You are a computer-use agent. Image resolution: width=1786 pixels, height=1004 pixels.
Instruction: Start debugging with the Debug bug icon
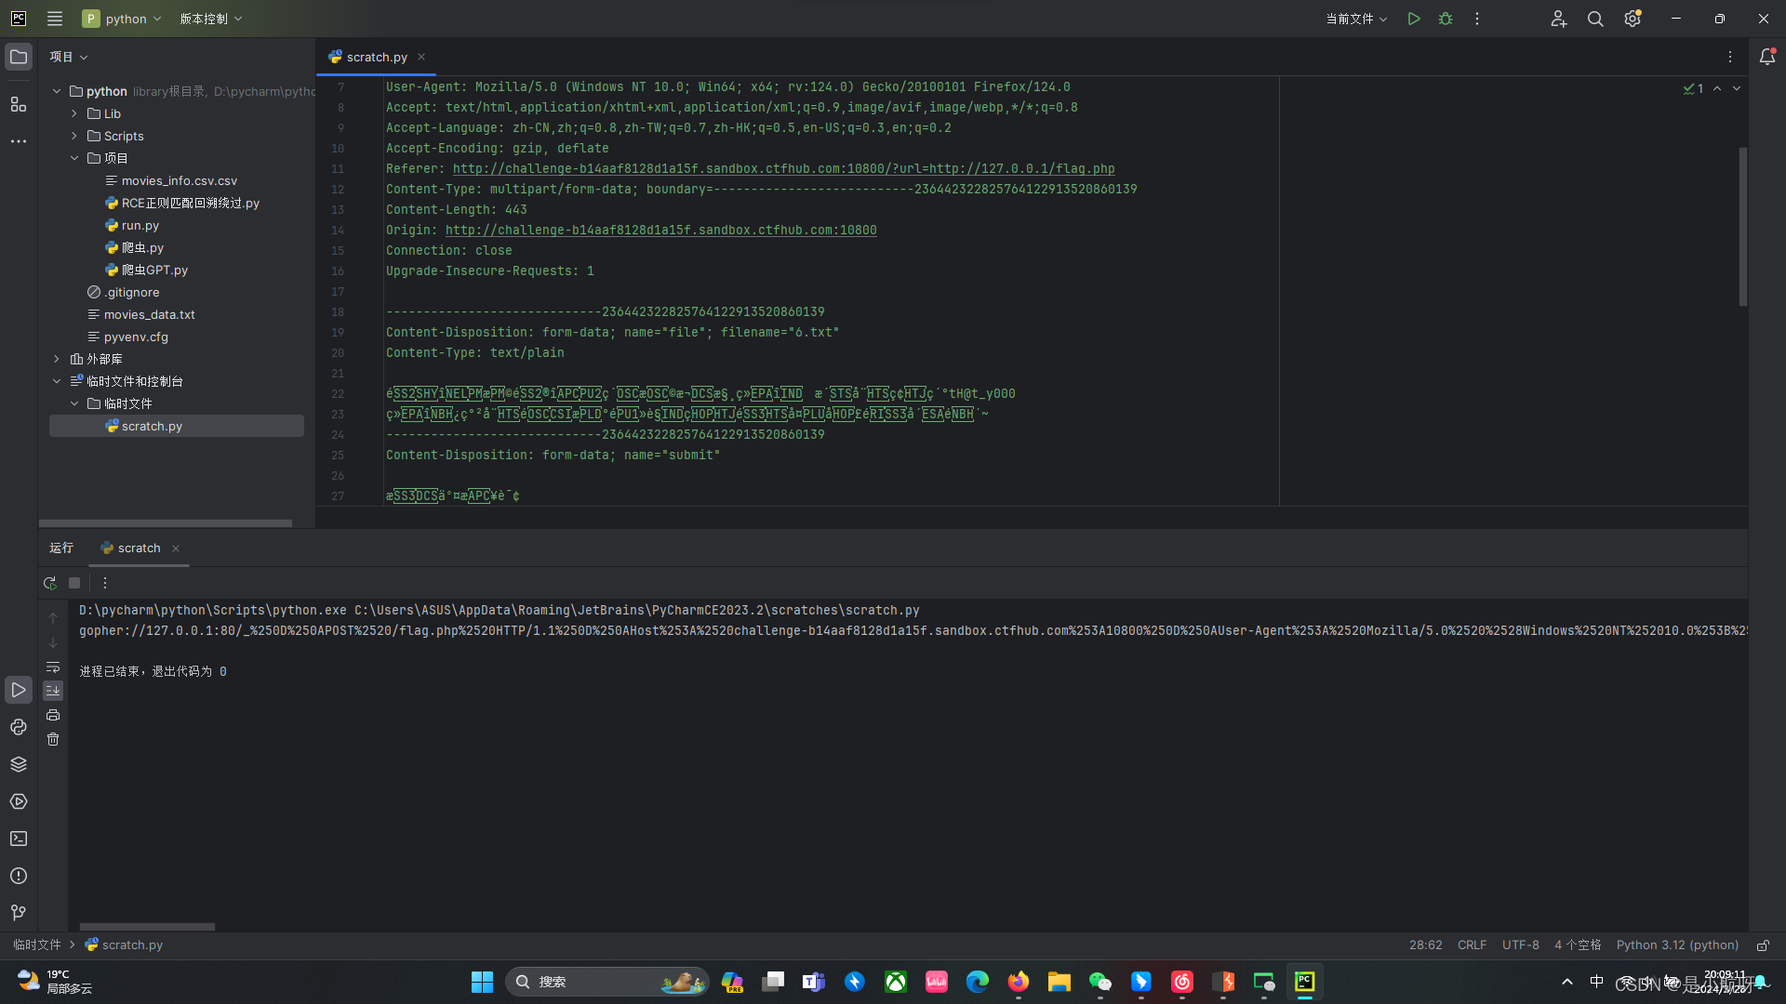pos(1446,19)
